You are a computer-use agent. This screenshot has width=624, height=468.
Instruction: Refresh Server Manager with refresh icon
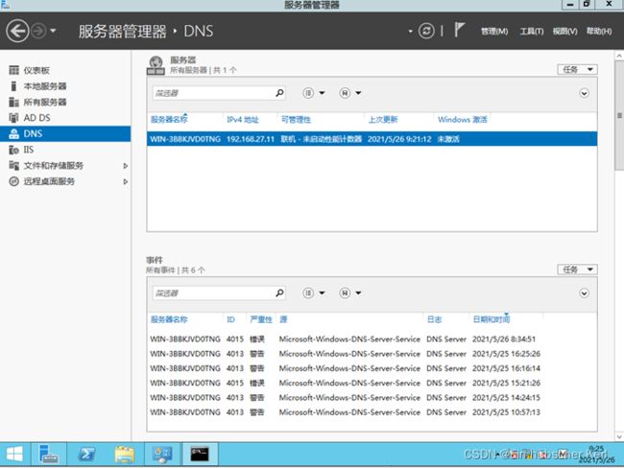pyautogui.click(x=426, y=31)
